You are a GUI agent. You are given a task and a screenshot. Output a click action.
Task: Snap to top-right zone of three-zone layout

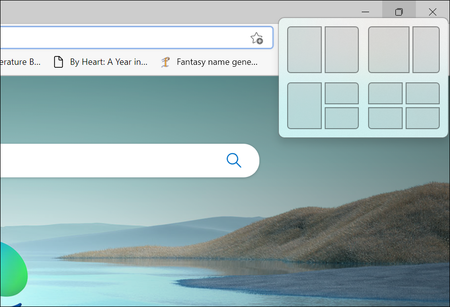[341, 93]
